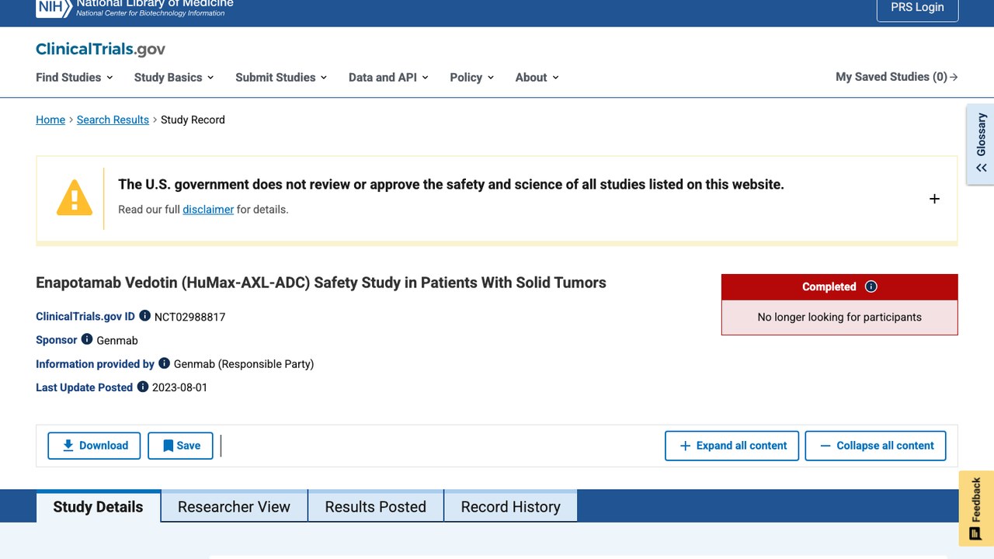Open Data and API menu
This screenshot has height=559, width=994.
pos(388,77)
